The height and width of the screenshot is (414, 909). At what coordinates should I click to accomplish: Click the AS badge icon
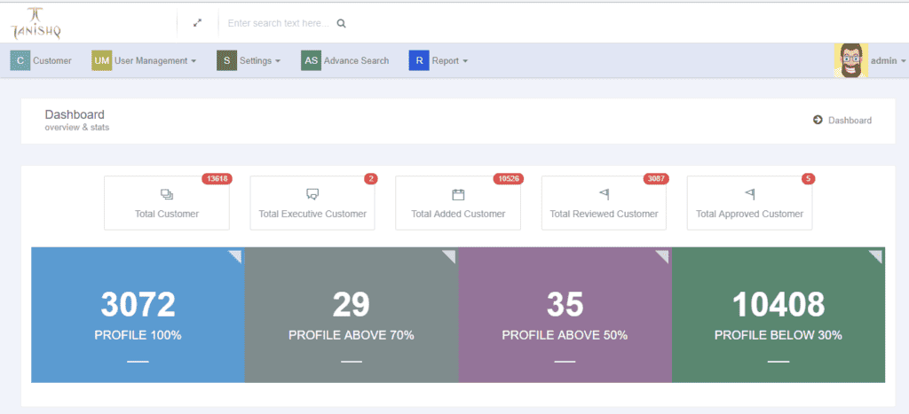(311, 60)
